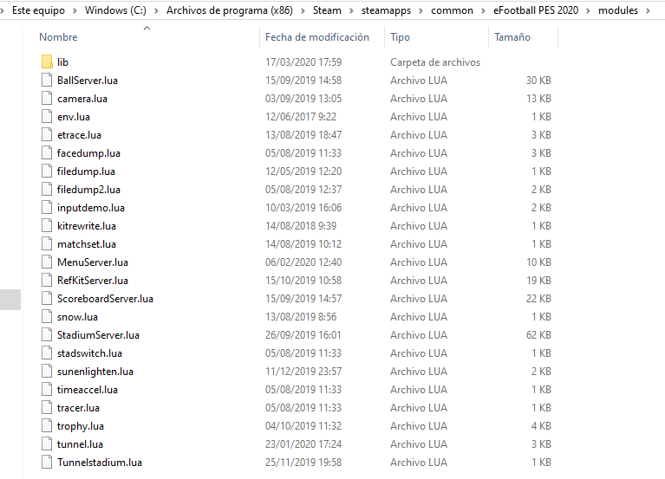Sort by Tamaño column header
This screenshot has height=479, width=665.
click(x=512, y=37)
